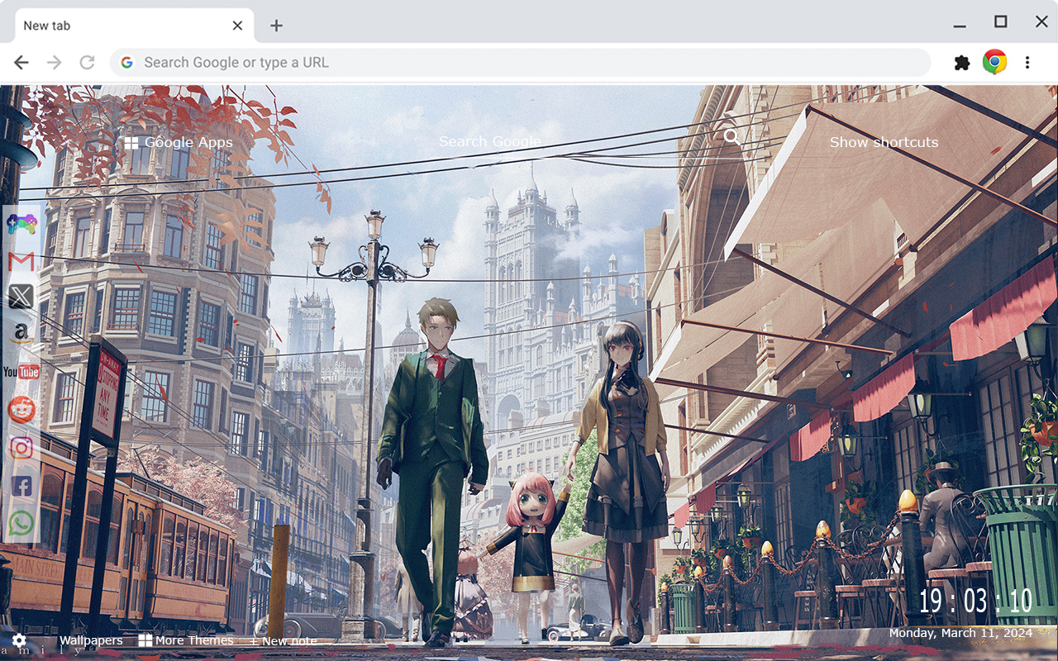Select the New tab browser tab
The height and width of the screenshot is (661, 1058).
(x=124, y=25)
